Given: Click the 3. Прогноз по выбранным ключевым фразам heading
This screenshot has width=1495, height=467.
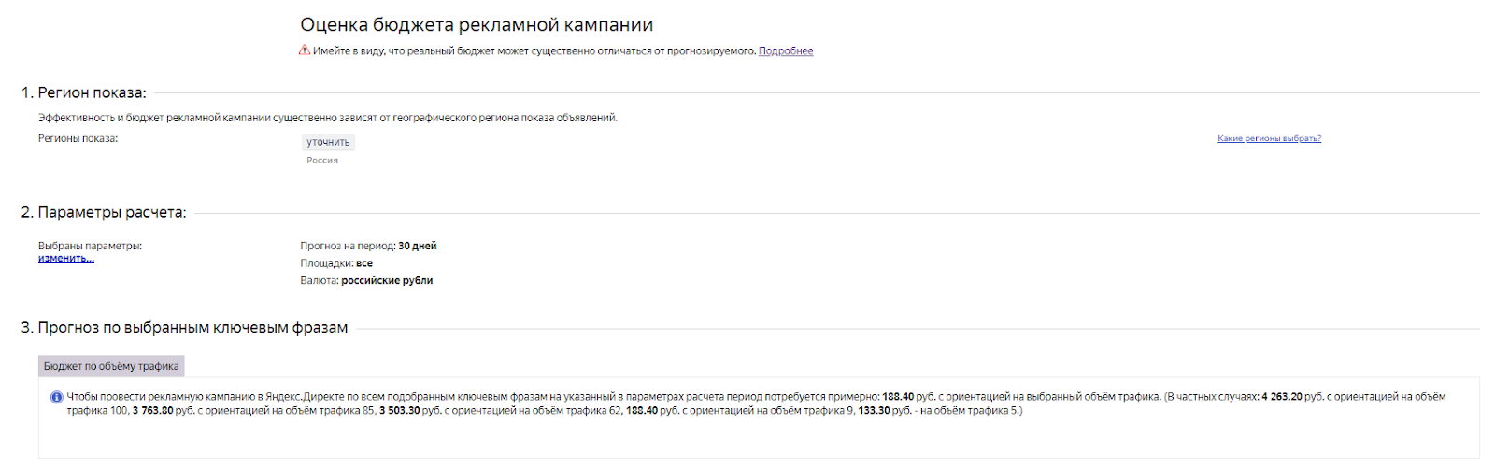Looking at the screenshot, I should point(184,328).
